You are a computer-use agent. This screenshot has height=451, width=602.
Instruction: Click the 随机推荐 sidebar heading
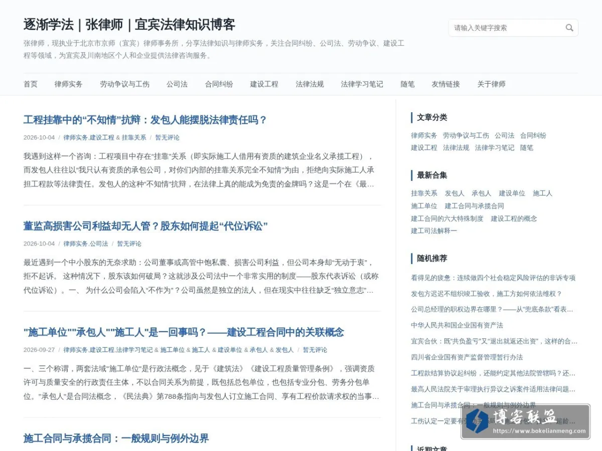click(x=432, y=259)
